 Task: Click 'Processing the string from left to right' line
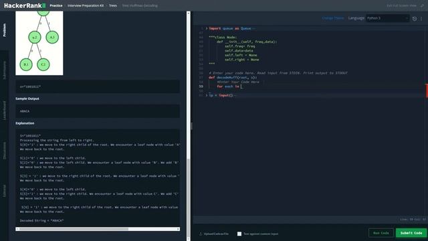56,140
